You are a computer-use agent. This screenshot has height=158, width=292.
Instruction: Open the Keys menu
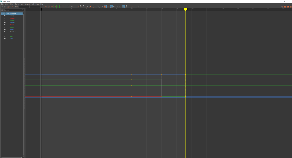tap(22, 4)
